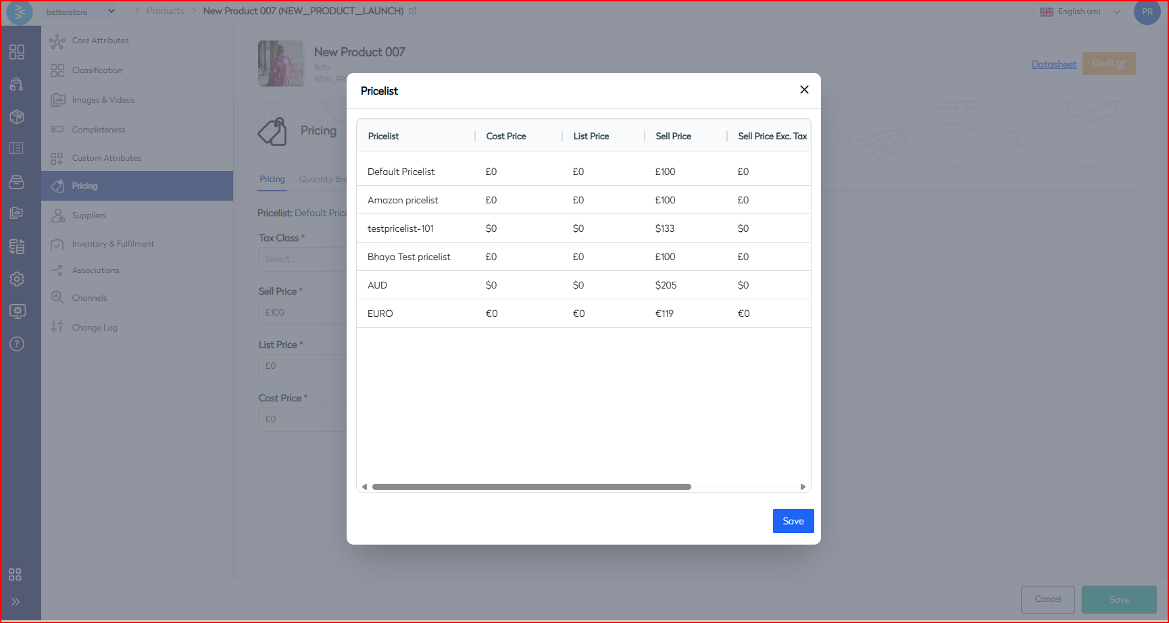This screenshot has height=623, width=1169.
Task: Open external link icon beside product title
Action: point(413,11)
